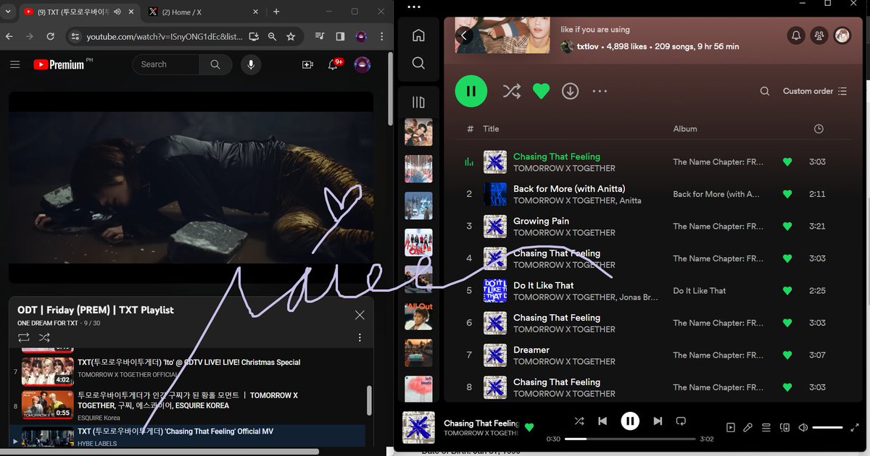Image resolution: width=870 pixels, height=456 pixels.
Task: Open Spotify Friend Activity icon
Action: click(819, 35)
